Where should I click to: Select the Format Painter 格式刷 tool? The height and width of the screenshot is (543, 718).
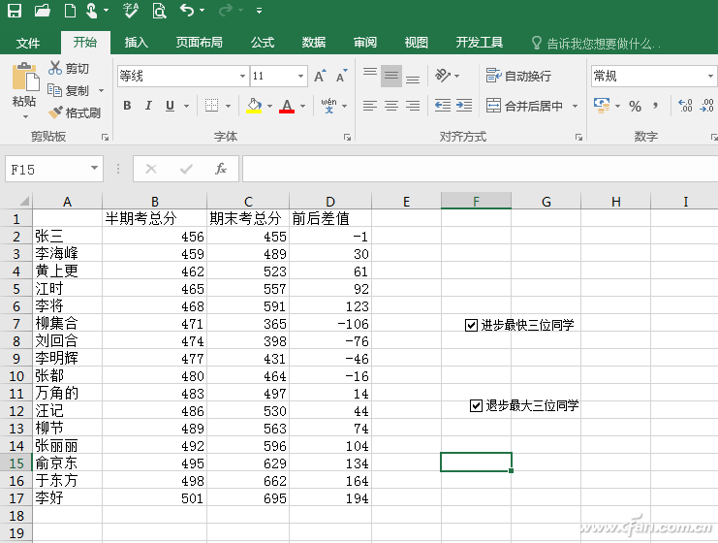point(75,112)
